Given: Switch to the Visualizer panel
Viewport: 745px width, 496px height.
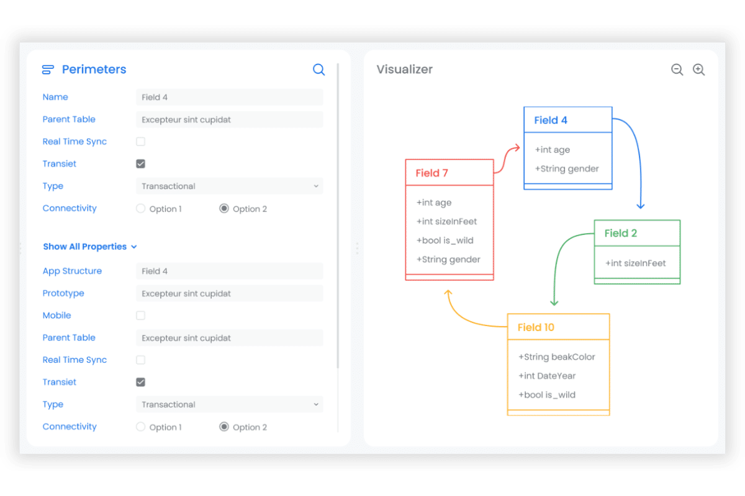Looking at the screenshot, I should point(404,69).
